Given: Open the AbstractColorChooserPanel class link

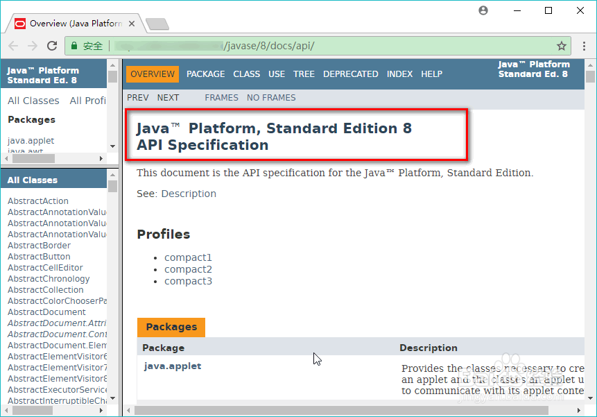Looking at the screenshot, I should [57, 301].
